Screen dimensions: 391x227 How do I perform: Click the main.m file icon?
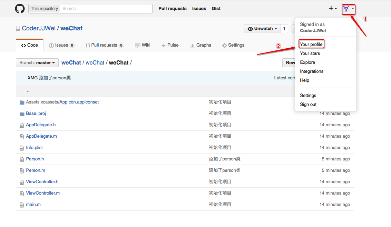[22, 205]
